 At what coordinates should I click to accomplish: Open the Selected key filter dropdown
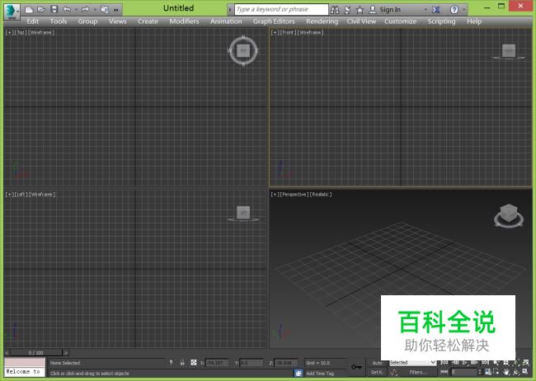click(x=412, y=363)
